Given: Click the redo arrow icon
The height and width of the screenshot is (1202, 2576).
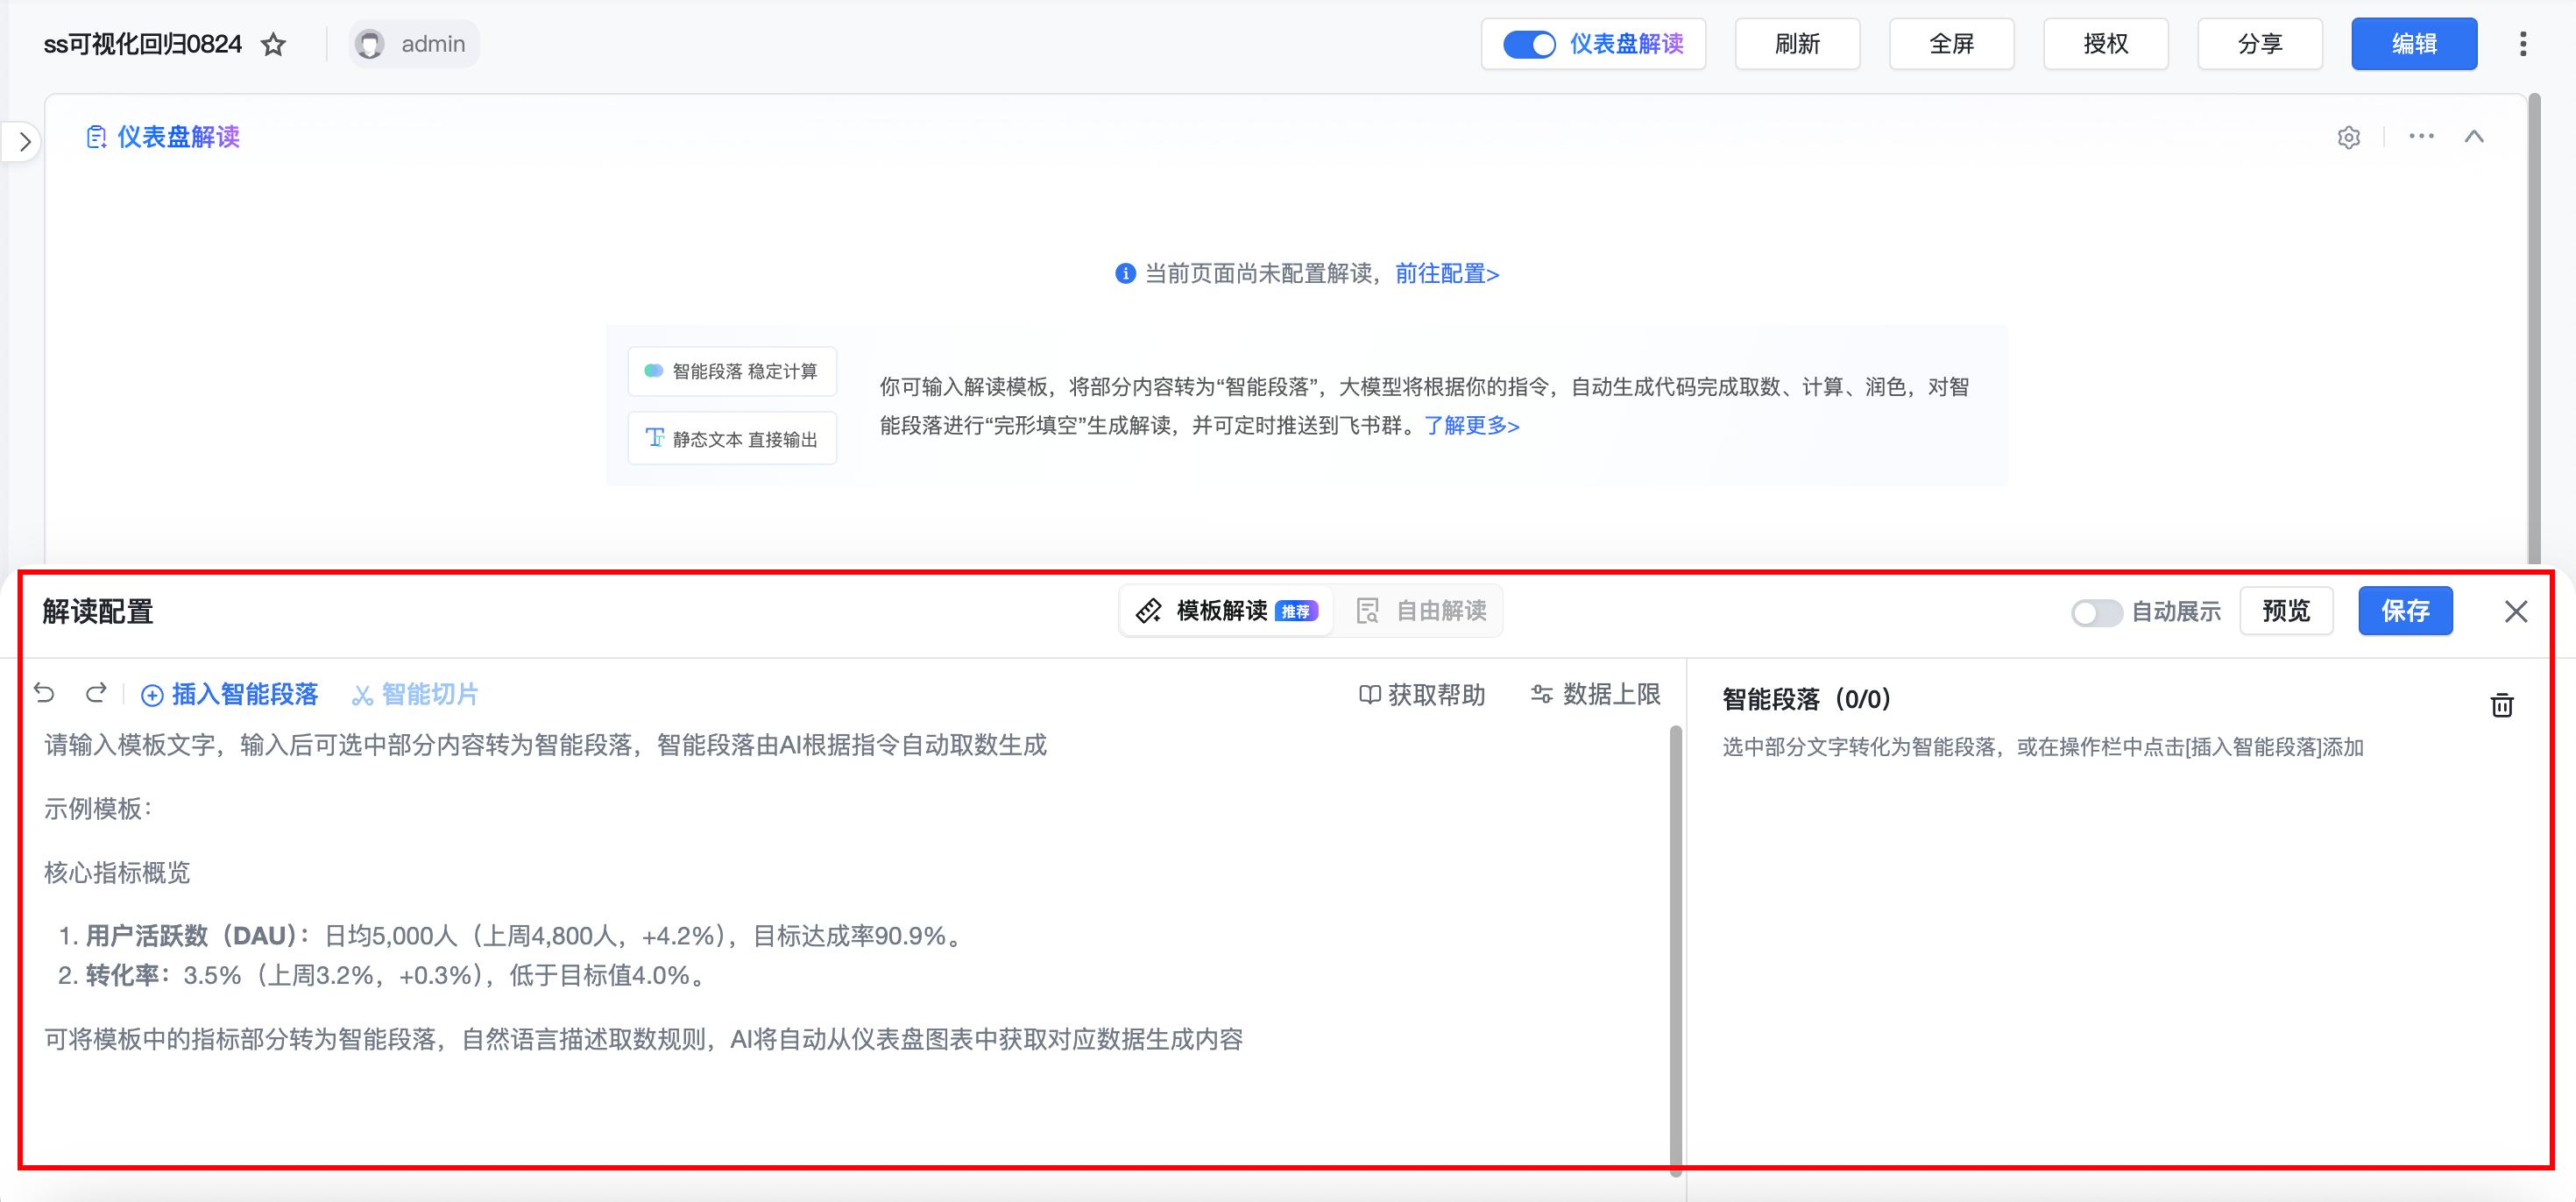Looking at the screenshot, I should coord(96,692).
